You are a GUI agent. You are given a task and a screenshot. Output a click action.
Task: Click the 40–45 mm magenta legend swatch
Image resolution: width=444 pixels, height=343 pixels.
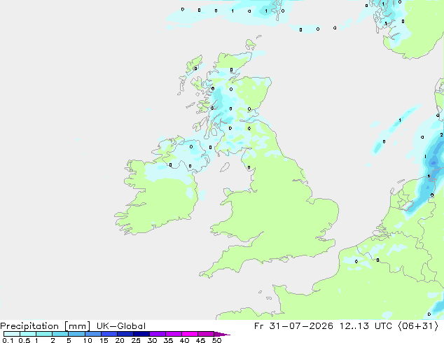(190, 334)
